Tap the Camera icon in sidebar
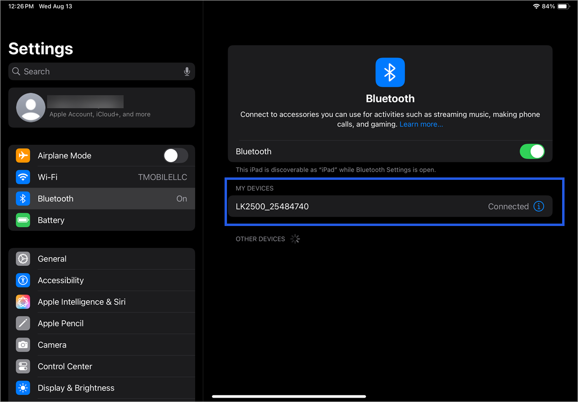 (23, 345)
